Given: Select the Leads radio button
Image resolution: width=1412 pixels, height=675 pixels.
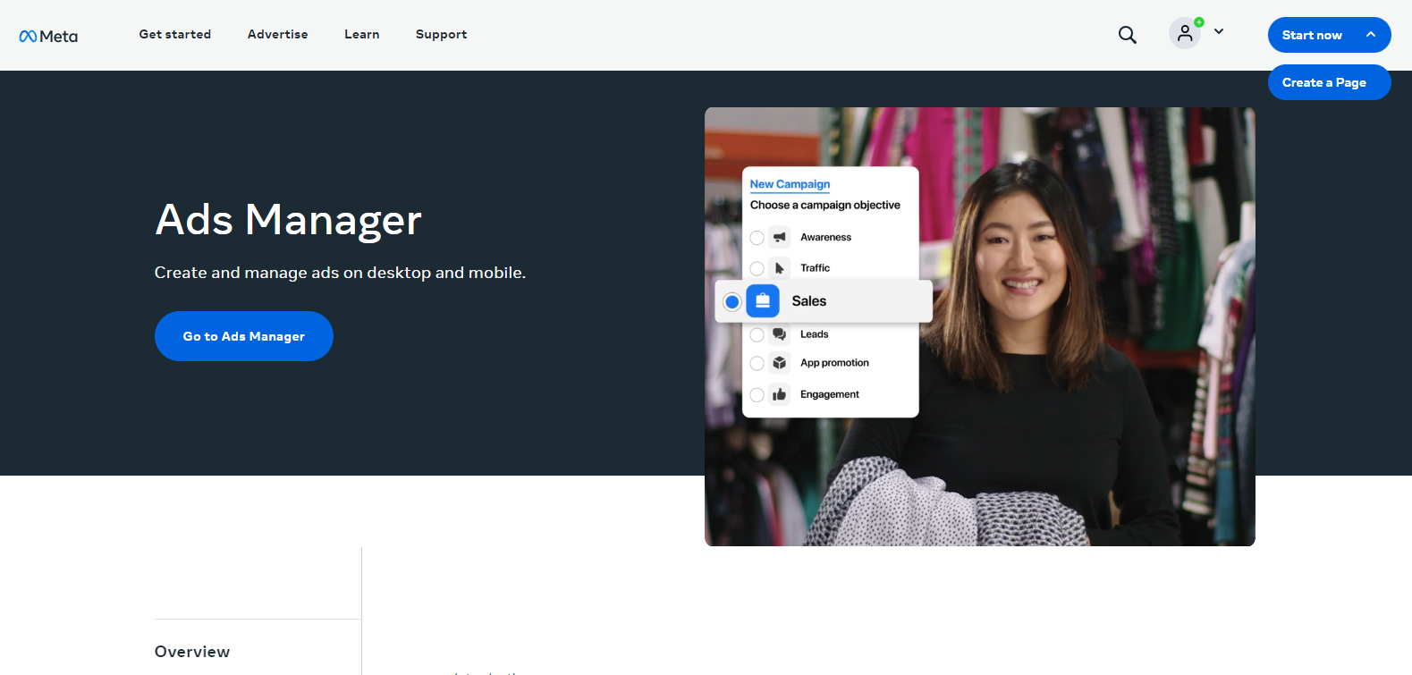Looking at the screenshot, I should coord(757,334).
